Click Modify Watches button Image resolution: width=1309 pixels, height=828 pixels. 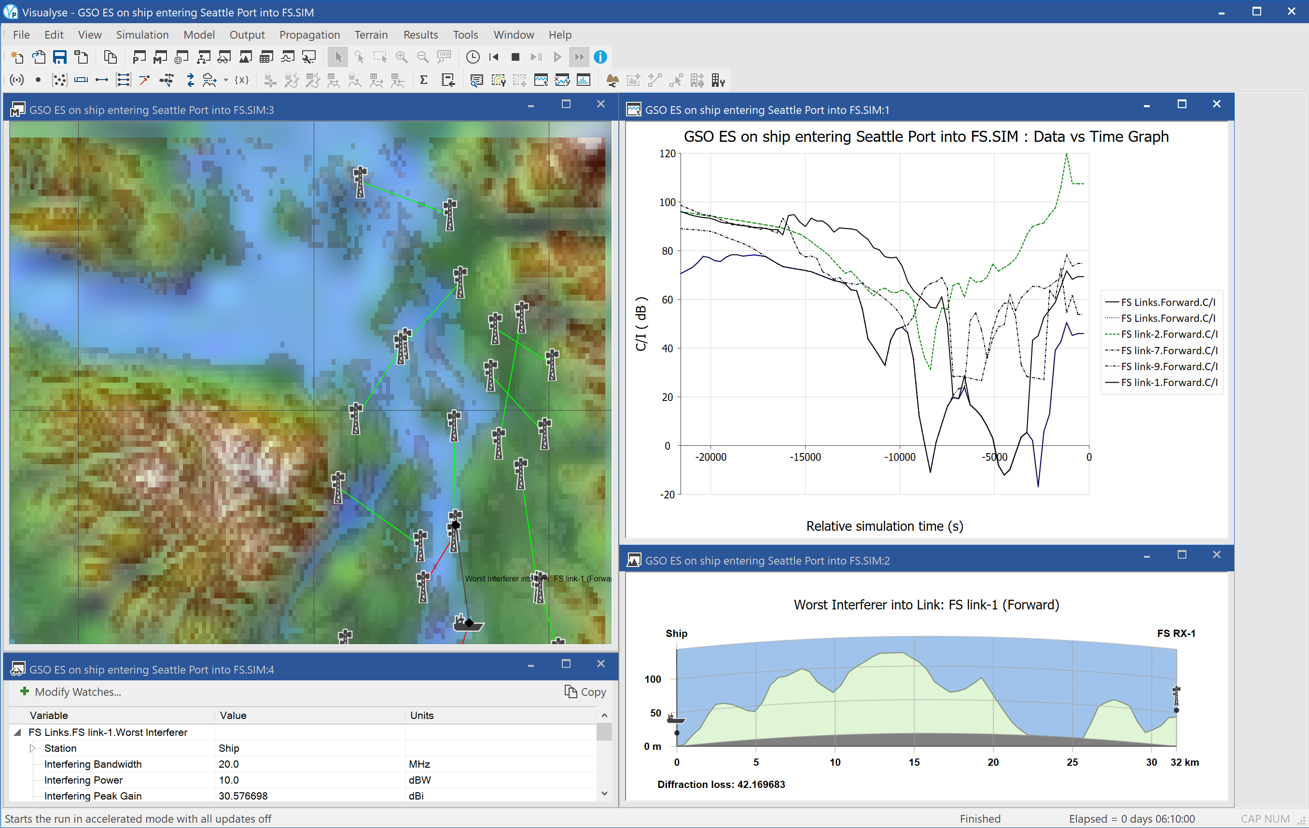70,691
